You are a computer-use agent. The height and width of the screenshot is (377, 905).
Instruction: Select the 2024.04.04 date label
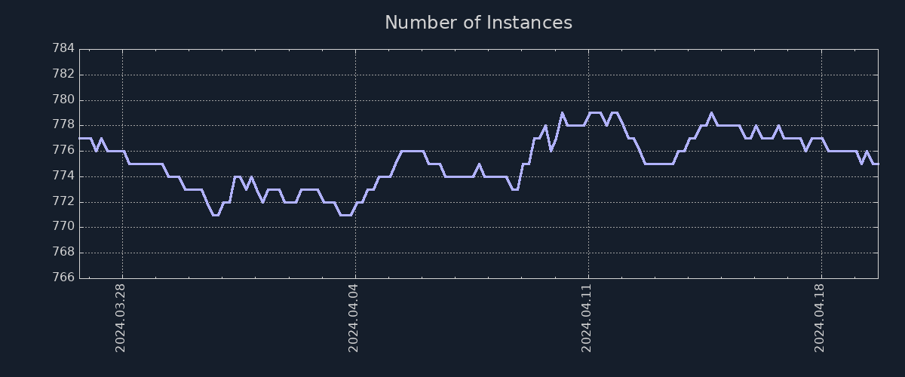click(354, 317)
